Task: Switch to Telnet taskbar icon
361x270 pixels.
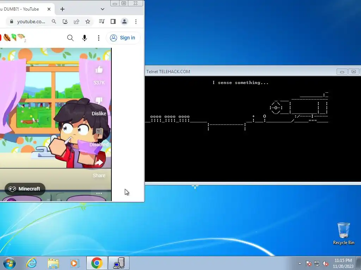Action: pos(119,263)
